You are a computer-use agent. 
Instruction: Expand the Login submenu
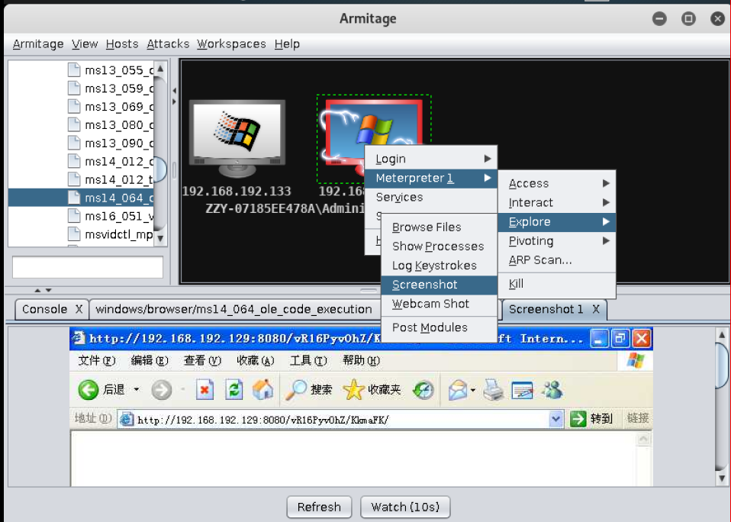(431, 159)
